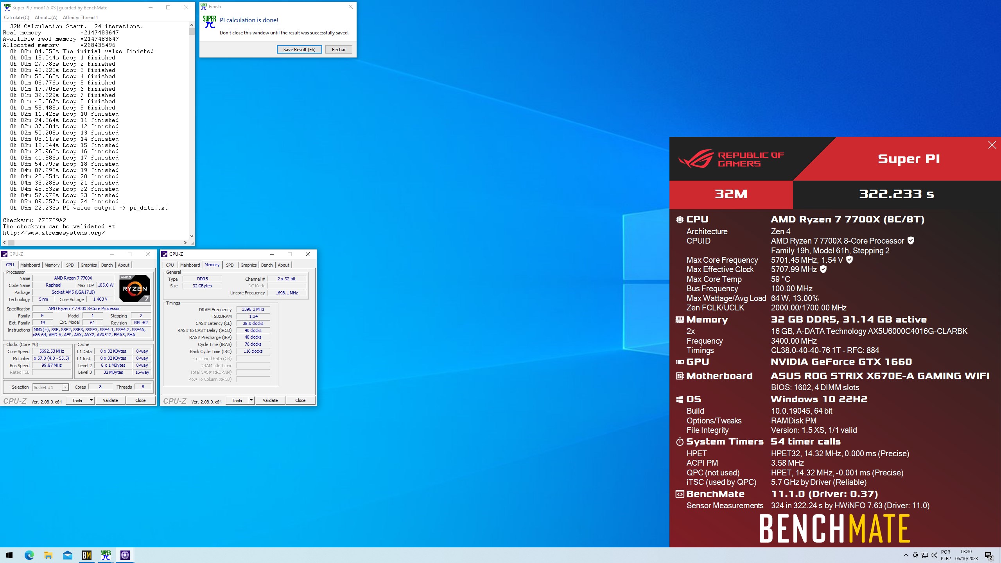The image size is (1001, 563).
Task: Open Bench tab in right CPU-Z
Action: pos(267,265)
